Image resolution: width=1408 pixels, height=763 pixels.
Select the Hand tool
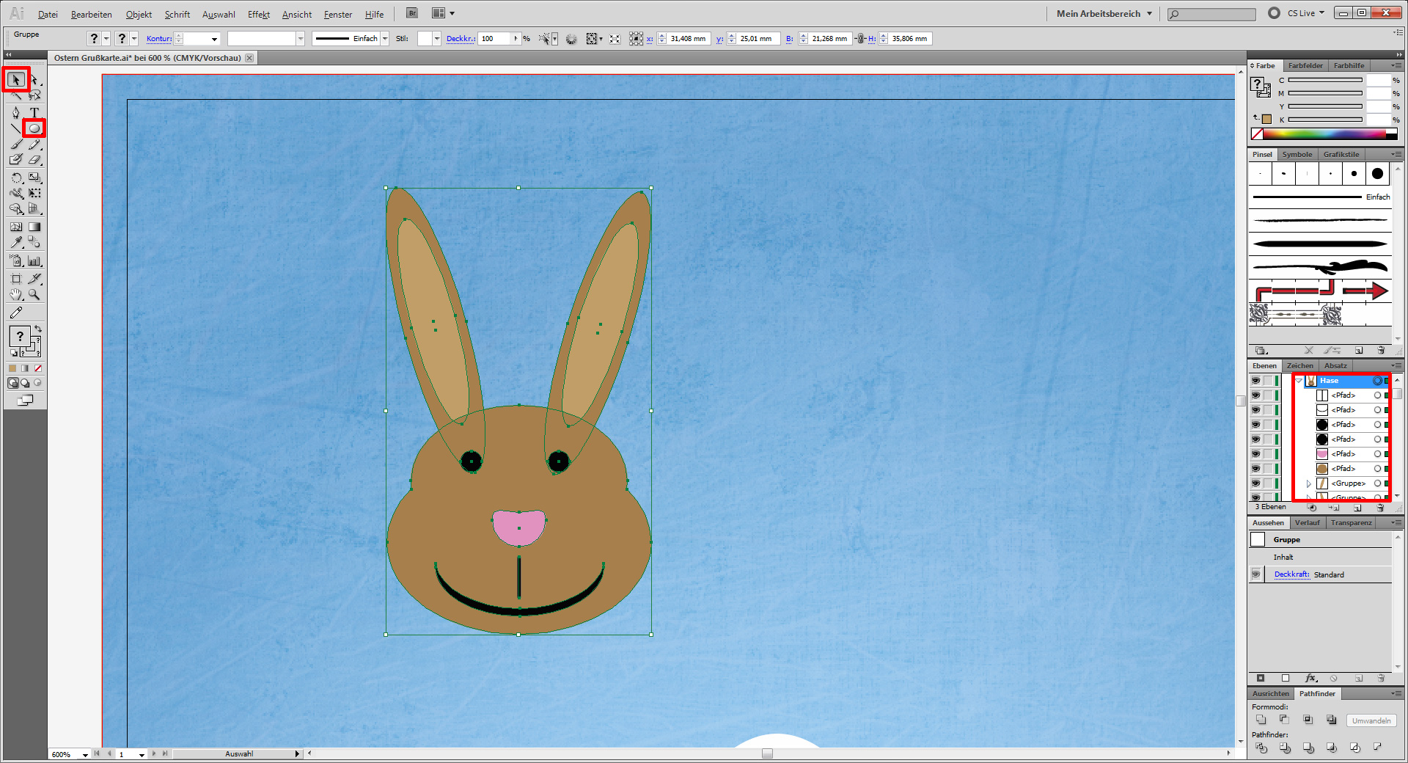[x=16, y=295]
